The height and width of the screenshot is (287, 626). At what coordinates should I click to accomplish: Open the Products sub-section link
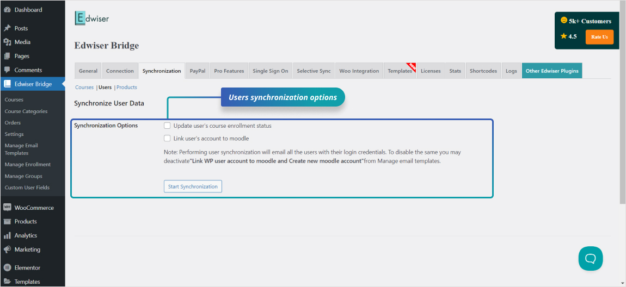(x=126, y=87)
